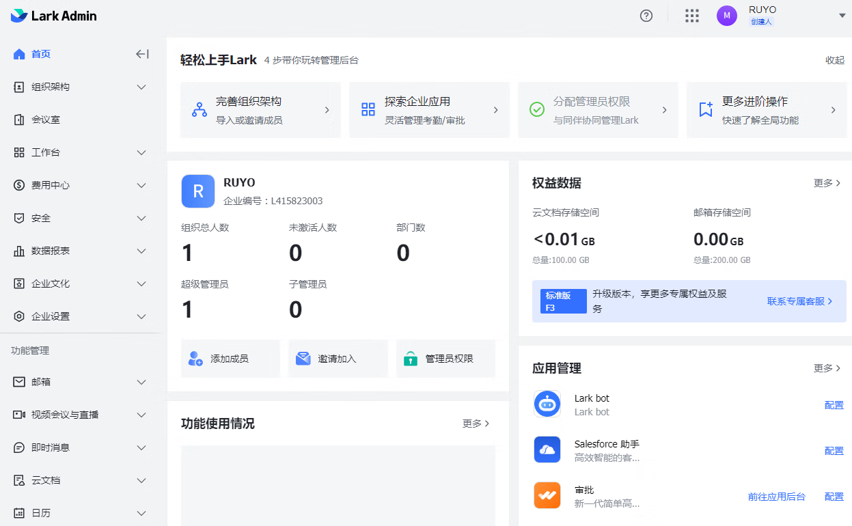Click the 视频会议与直播 camera icon
Screen dimensions: 852x526
click(19, 415)
